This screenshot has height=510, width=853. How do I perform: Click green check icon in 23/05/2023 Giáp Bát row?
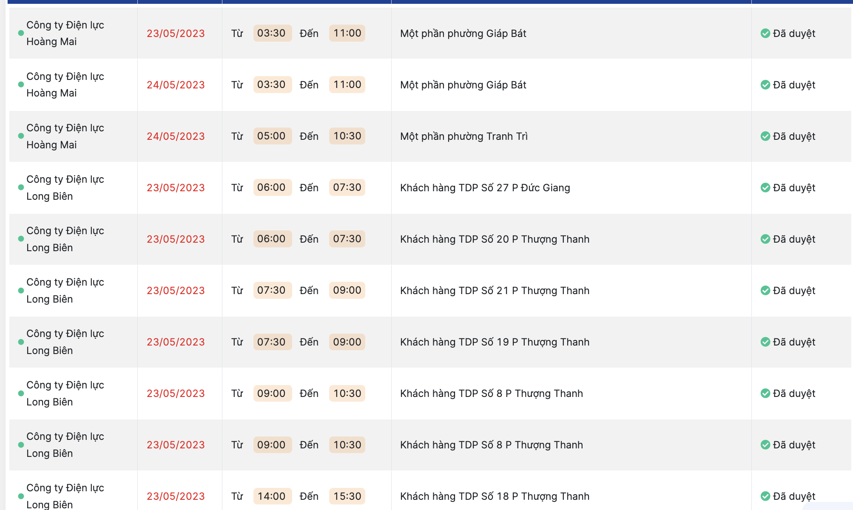[x=765, y=33]
